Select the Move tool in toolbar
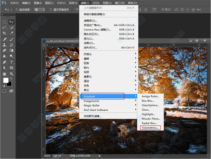This screenshot has width=211, height=159. coord(12,22)
